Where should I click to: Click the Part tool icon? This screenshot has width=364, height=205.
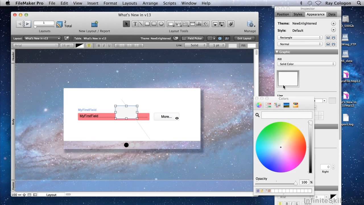(222, 24)
